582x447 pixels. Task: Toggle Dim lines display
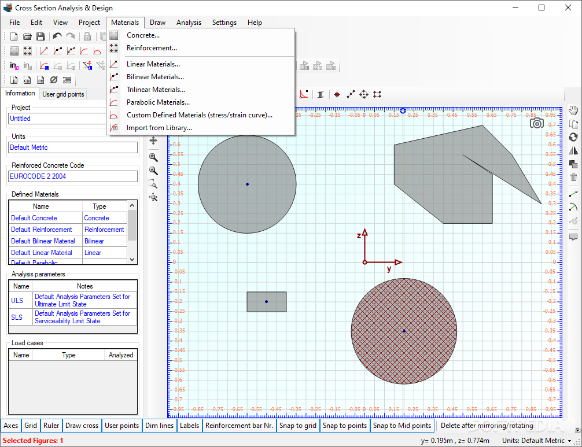pyautogui.click(x=159, y=426)
